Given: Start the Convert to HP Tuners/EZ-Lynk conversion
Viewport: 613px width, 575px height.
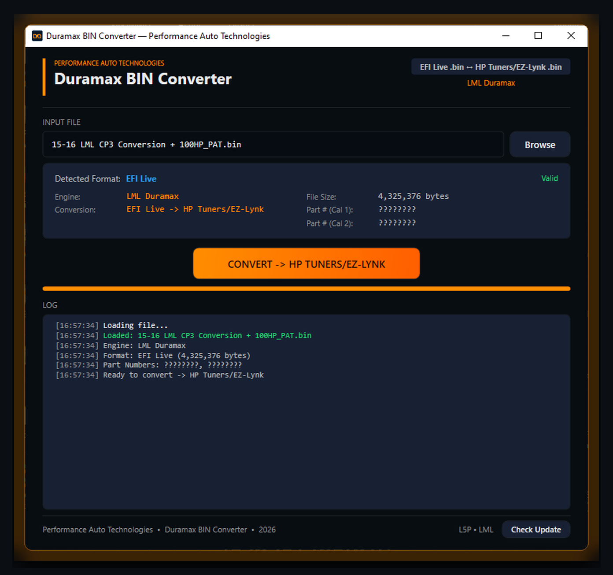Looking at the screenshot, I should click(306, 263).
